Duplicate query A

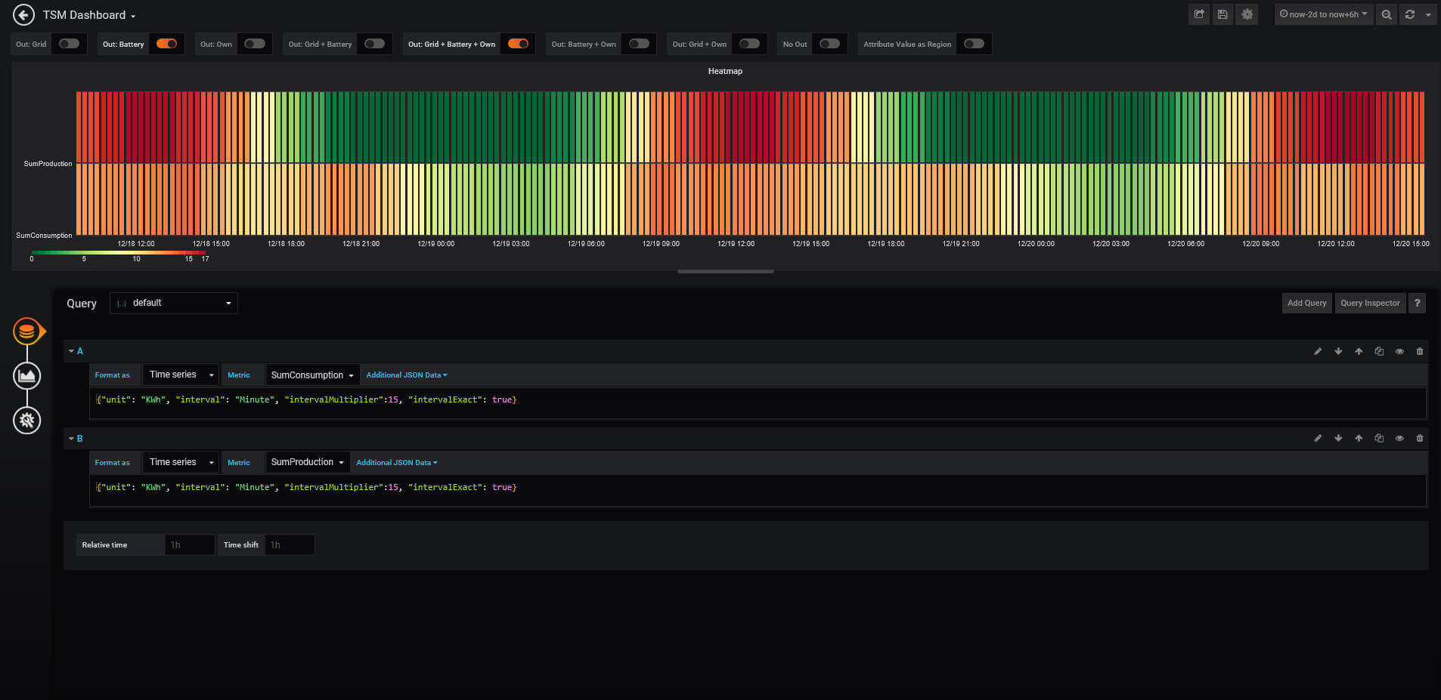1379,351
